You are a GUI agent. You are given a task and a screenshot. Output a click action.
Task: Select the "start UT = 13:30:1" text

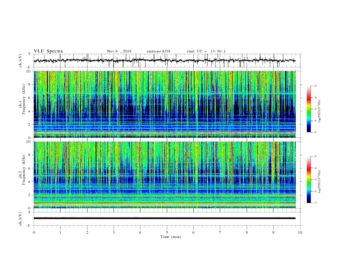[x=206, y=51]
